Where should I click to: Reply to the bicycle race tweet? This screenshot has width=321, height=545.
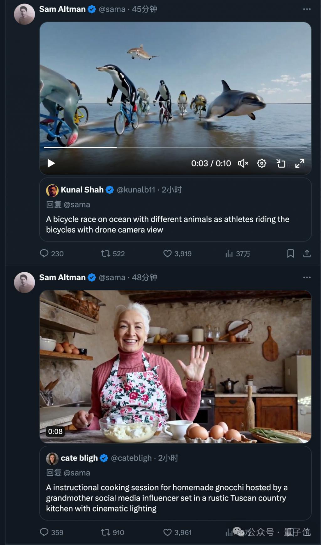tap(44, 253)
